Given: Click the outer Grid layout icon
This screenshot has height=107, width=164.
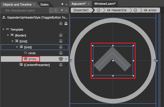Looking at the screenshot, I should tap(17, 41).
